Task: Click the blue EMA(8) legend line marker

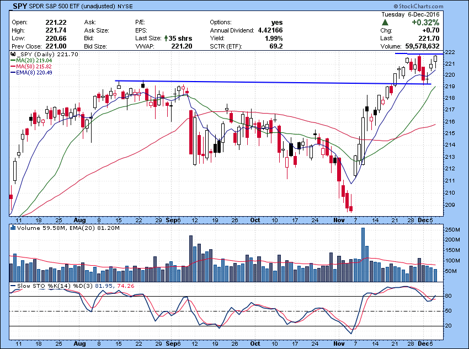Action: 13,72
